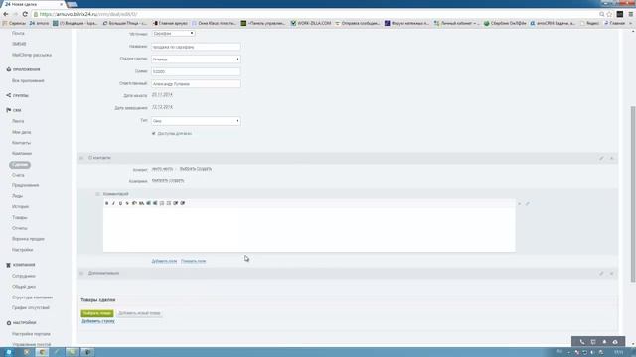Open 'Структура компании' in the sidebar

click(32, 297)
